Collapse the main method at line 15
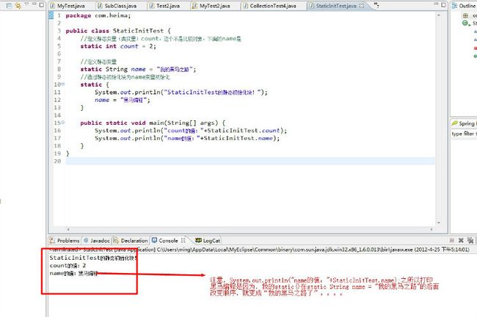Image resolution: width=477 pixels, height=317 pixels. coord(63,123)
